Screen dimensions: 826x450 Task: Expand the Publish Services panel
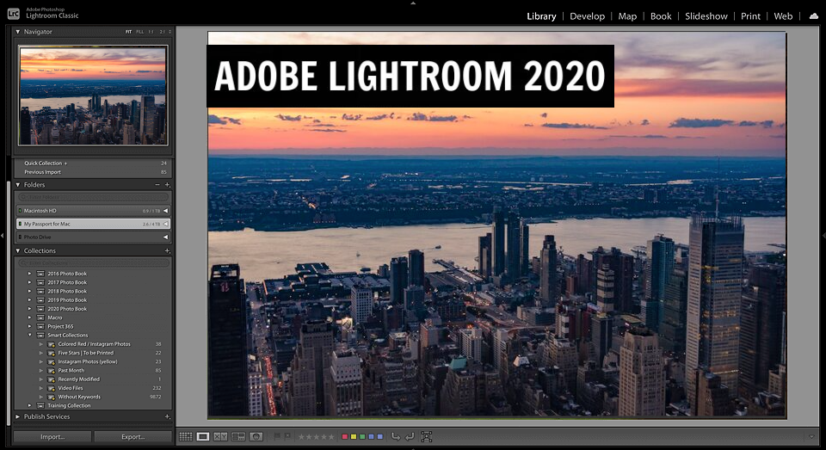click(19, 416)
